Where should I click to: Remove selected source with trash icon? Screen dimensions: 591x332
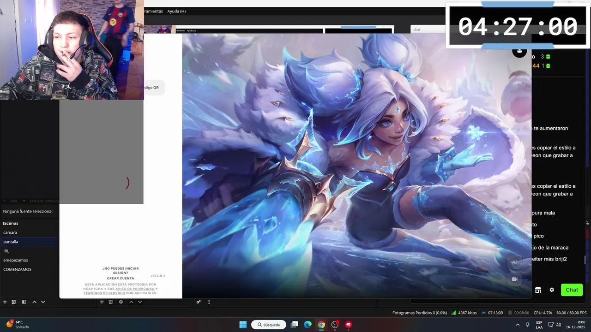111,302
